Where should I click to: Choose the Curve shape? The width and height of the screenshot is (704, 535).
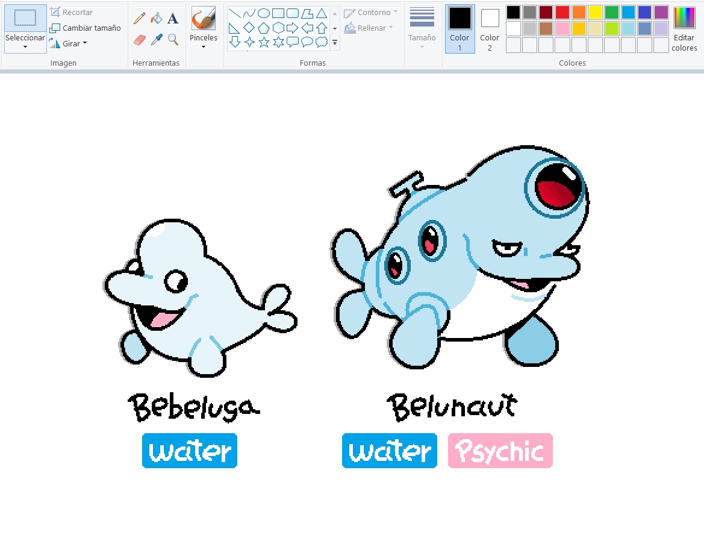[x=249, y=13]
